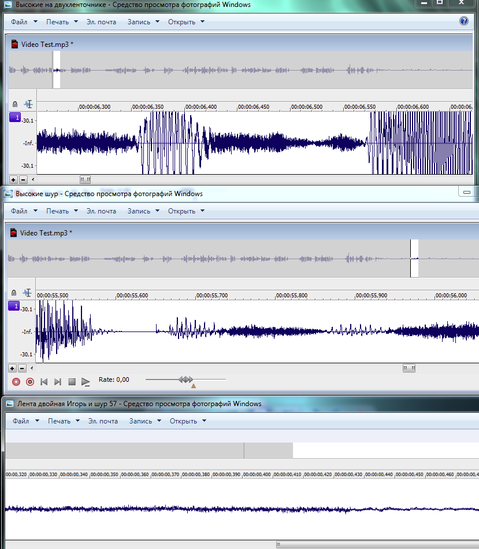The width and height of the screenshot is (479, 549).
Task: Click the window icon beside 'Лента двойная Игорь и шур 57' title
Action: tap(10, 404)
